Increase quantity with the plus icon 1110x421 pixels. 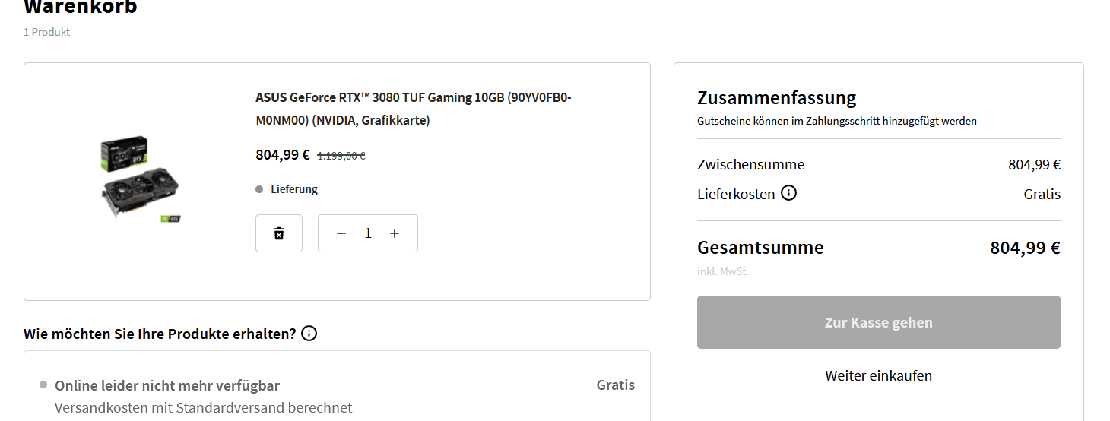click(395, 233)
